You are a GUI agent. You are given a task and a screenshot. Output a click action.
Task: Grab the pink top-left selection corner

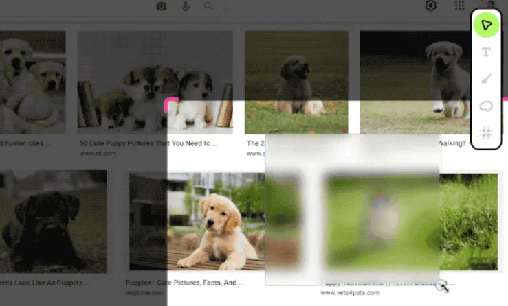[x=170, y=104]
